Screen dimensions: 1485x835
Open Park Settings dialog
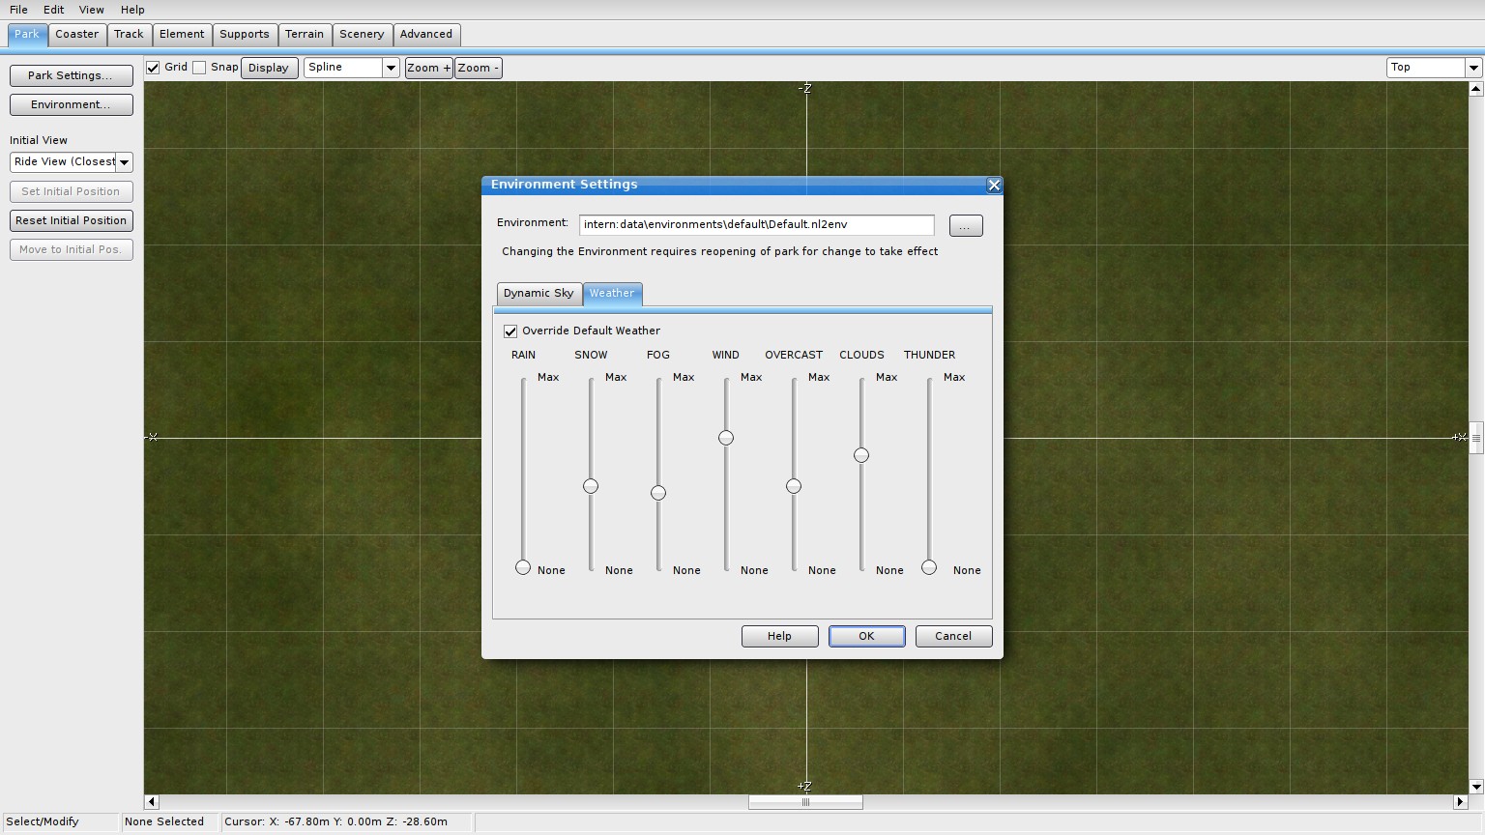tap(72, 75)
